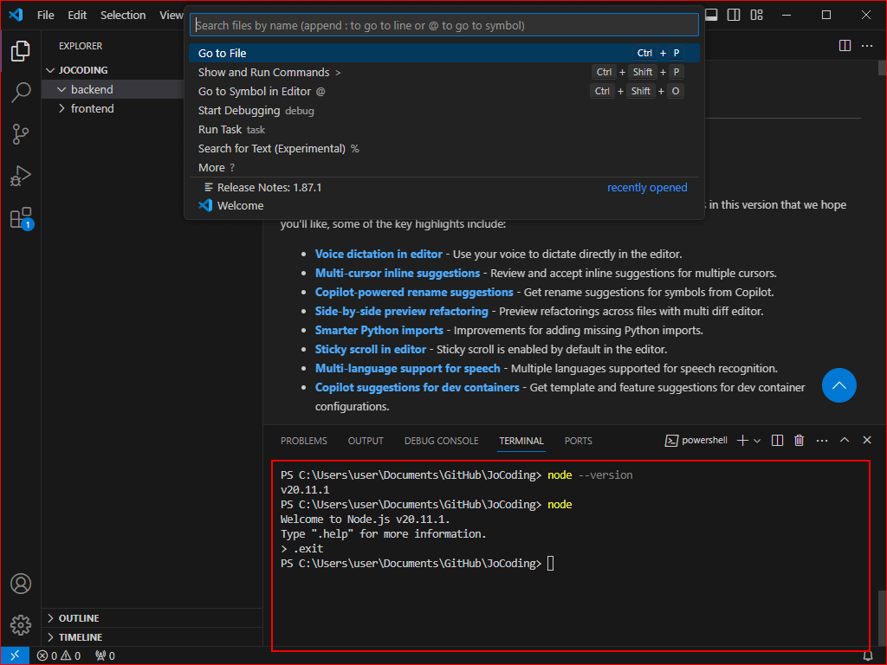Image resolution: width=887 pixels, height=665 pixels.
Task: Open recently opened Release Notes: 1.87.1
Action: (x=444, y=187)
